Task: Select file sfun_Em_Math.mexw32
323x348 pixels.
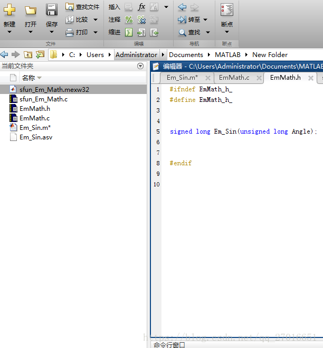Action: tap(73, 89)
